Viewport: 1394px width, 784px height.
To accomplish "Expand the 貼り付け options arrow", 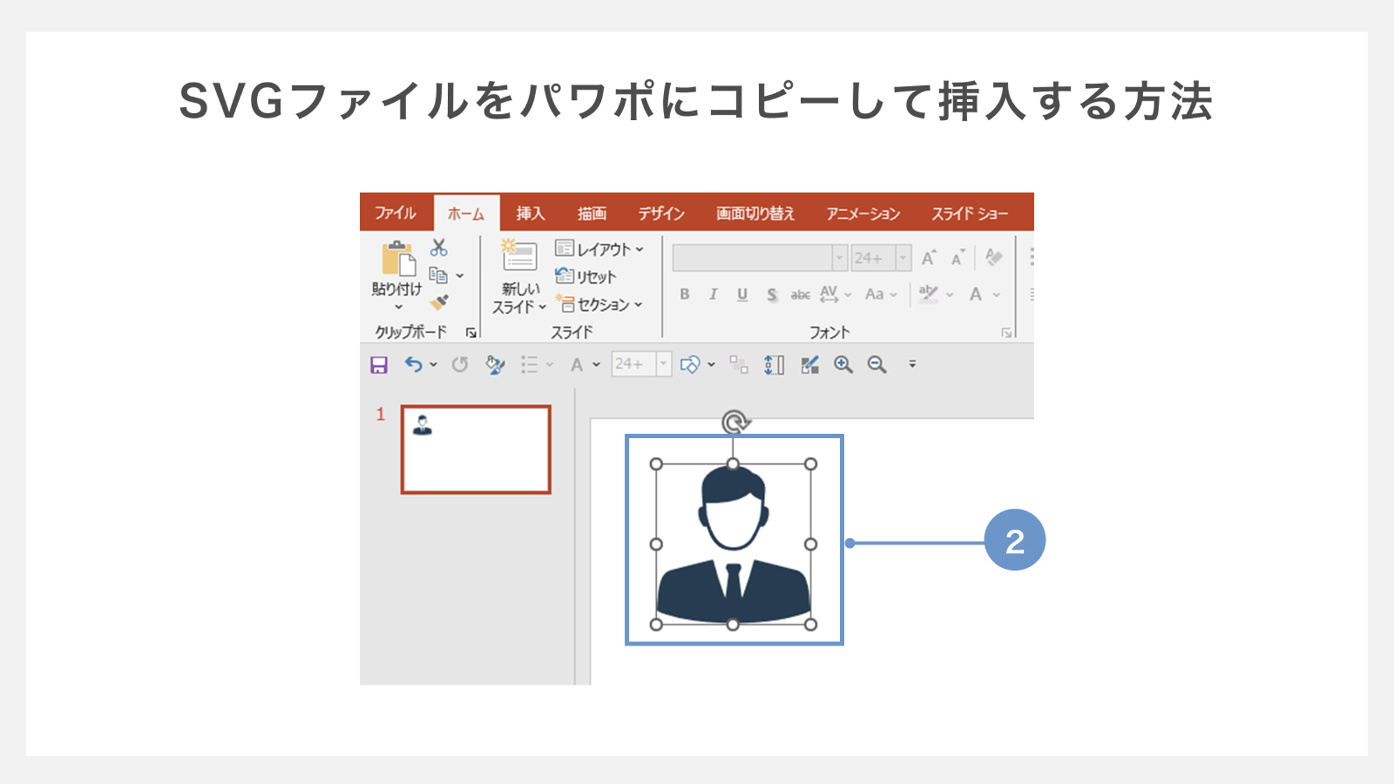I will 398,307.
